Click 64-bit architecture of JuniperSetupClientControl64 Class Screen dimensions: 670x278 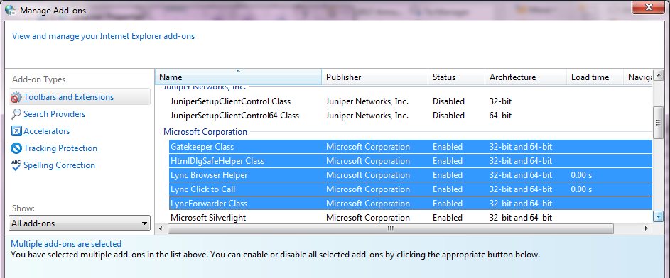500,116
